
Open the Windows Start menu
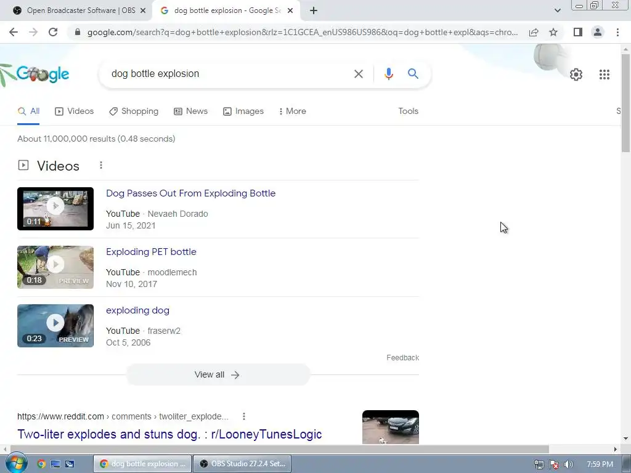click(x=17, y=463)
